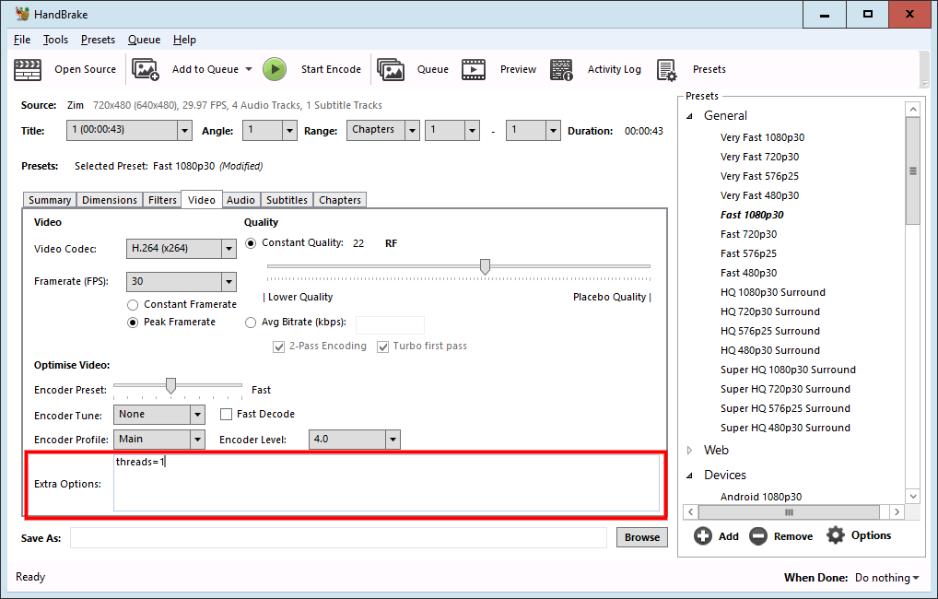This screenshot has height=599, width=938.
Task: Click the Encoder Preset slider handle
Action: tap(171, 386)
